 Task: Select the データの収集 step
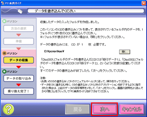tap(18, 60)
